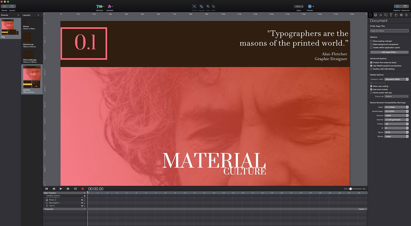Image resolution: width=411 pixels, height=226 pixels.
Task: Lock the Photo-2 layer
Action: pos(84,200)
